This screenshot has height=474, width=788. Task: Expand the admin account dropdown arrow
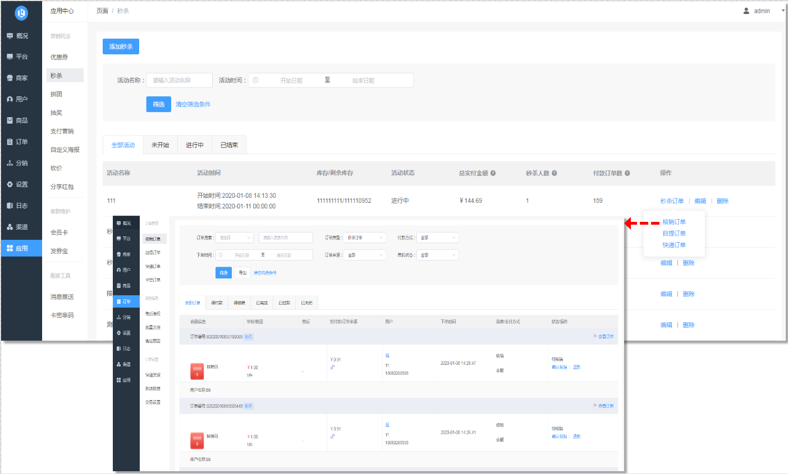tap(783, 11)
